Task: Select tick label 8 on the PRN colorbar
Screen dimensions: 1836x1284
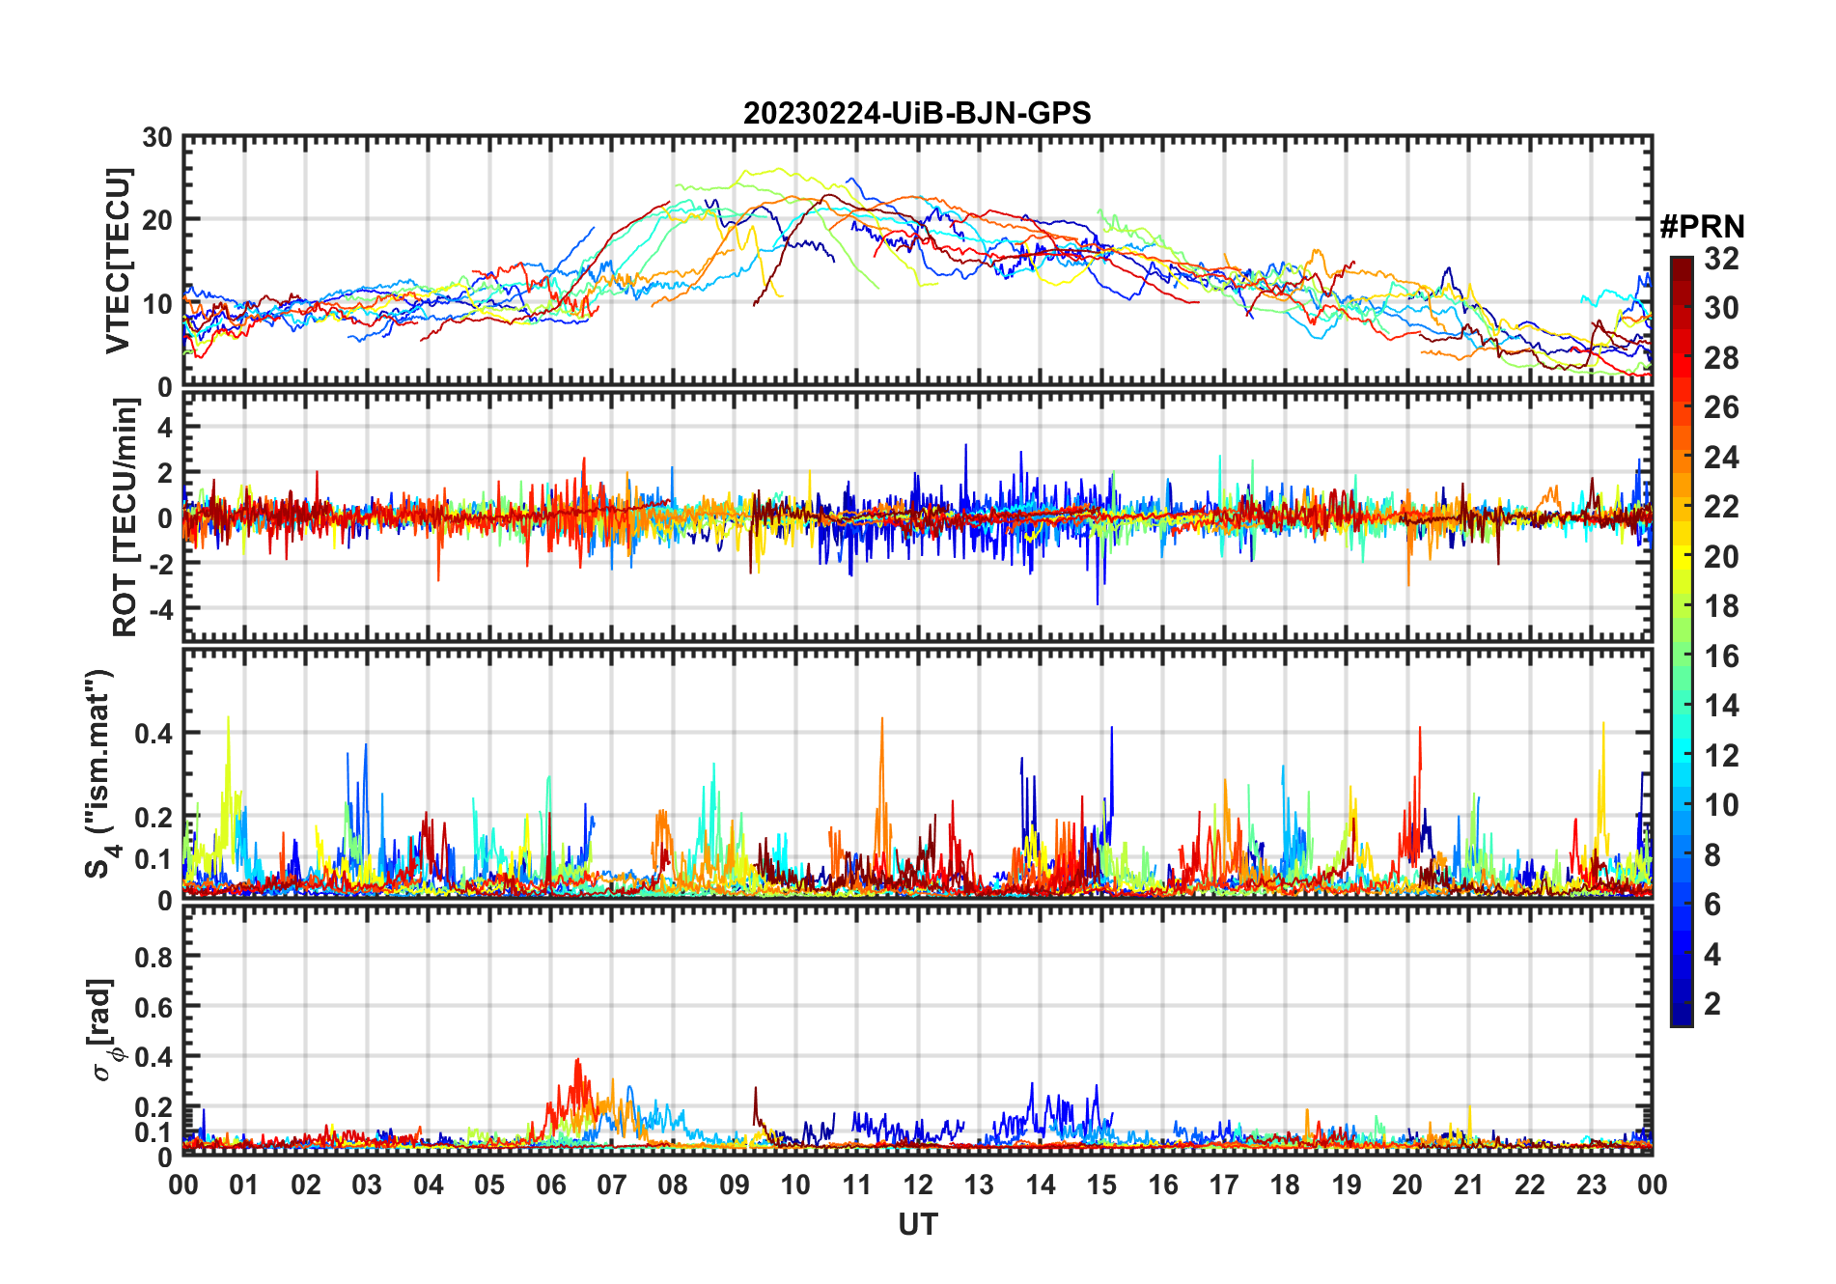Action: coord(1712,855)
